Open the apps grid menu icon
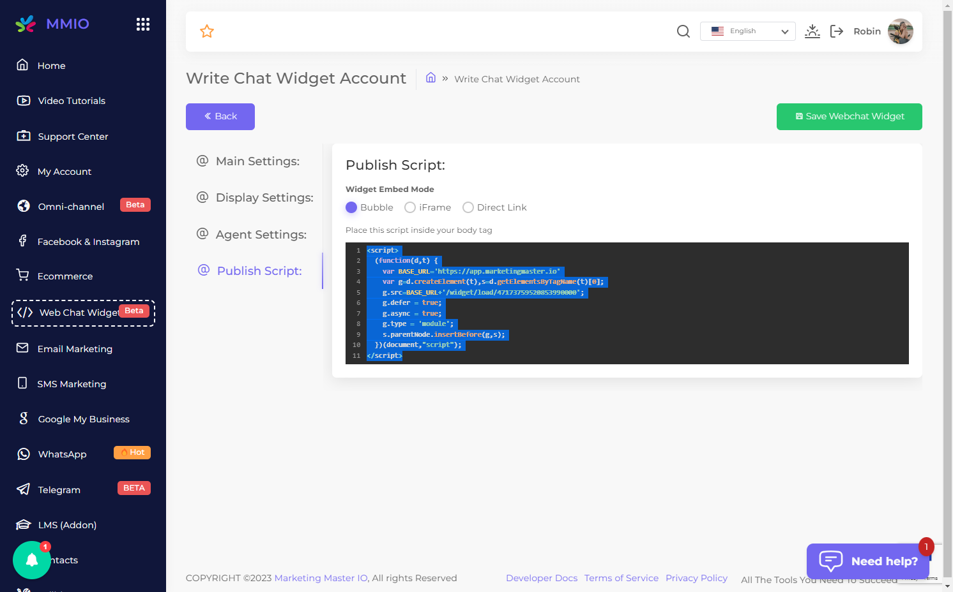Screen dimensions: 953x592 (x=143, y=24)
